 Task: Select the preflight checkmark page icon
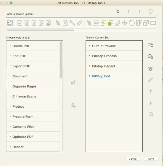pyautogui.click(x=20, y=23)
